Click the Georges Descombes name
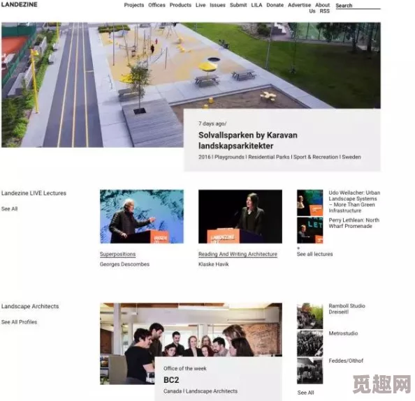This screenshot has width=415, height=401. [124, 264]
